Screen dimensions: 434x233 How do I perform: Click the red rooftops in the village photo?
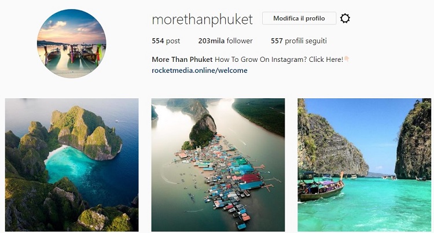(x=251, y=177)
